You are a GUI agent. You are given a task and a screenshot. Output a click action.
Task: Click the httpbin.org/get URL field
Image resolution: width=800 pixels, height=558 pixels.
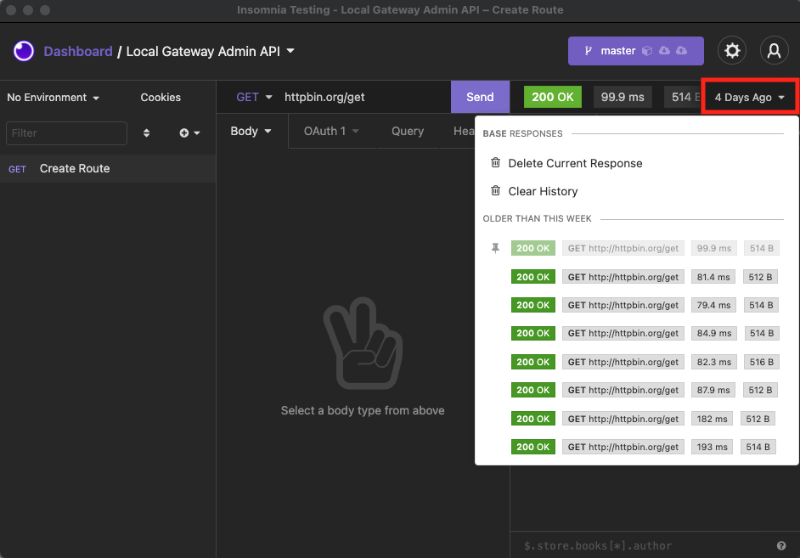point(365,97)
